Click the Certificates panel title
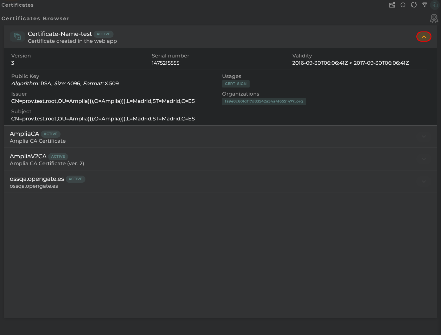Image resolution: width=441 pixels, height=335 pixels. [x=17, y=5]
